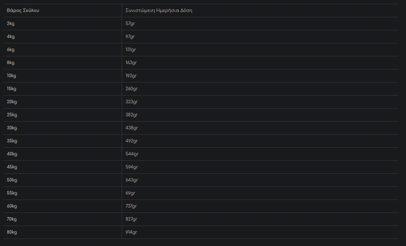Click the 544gr dose value

(x=132, y=154)
